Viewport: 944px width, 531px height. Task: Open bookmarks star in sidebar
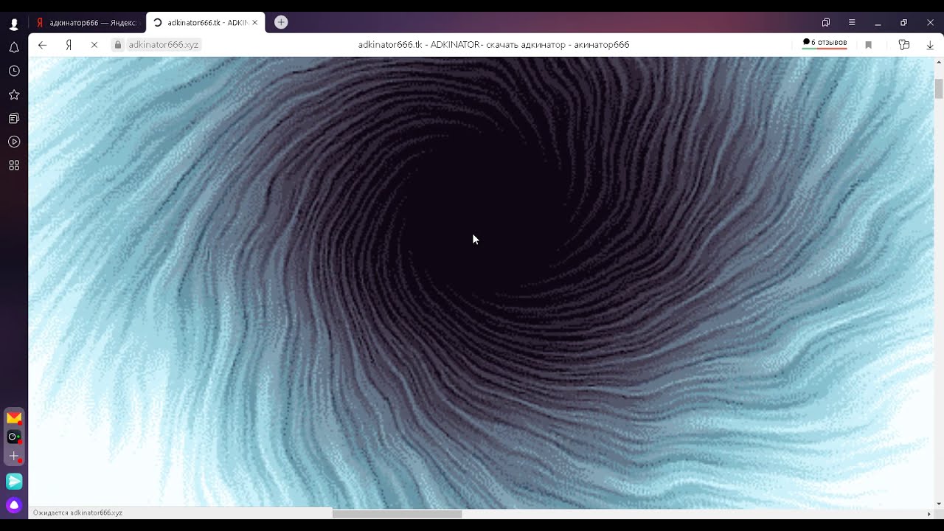[x=14, y=94]
